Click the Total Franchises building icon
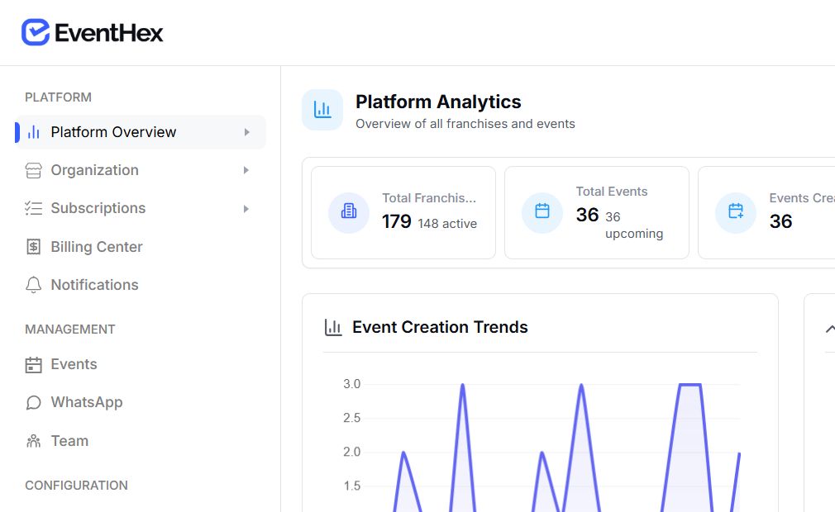 click(x=349, y=211)
